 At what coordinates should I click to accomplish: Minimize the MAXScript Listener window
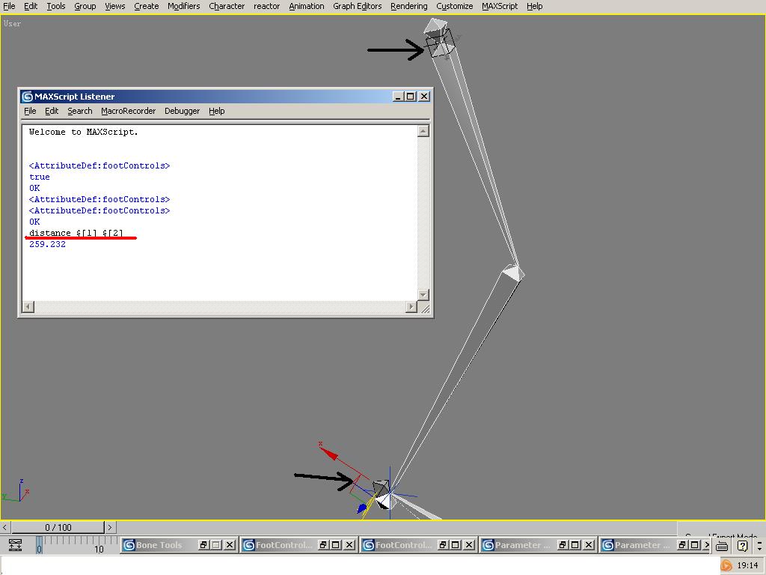coord(398,97)
